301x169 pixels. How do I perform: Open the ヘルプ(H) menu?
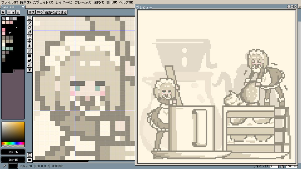pos(126,2)
